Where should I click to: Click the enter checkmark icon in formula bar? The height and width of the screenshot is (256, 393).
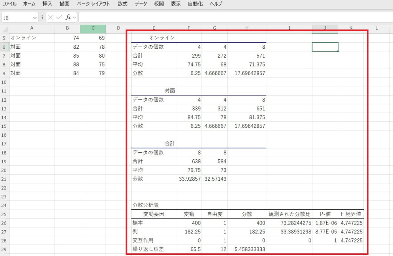click(x=59, y=17)
